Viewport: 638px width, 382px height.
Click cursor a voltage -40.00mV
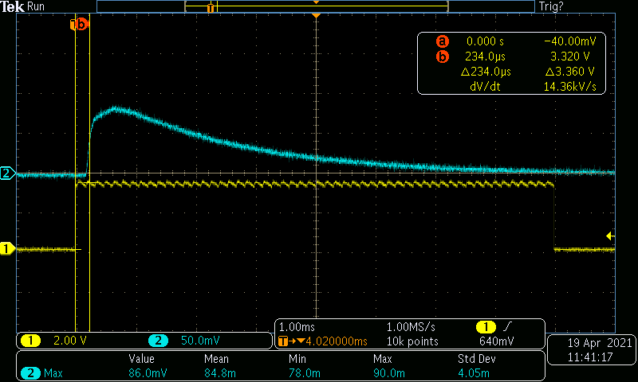(569, 41)
